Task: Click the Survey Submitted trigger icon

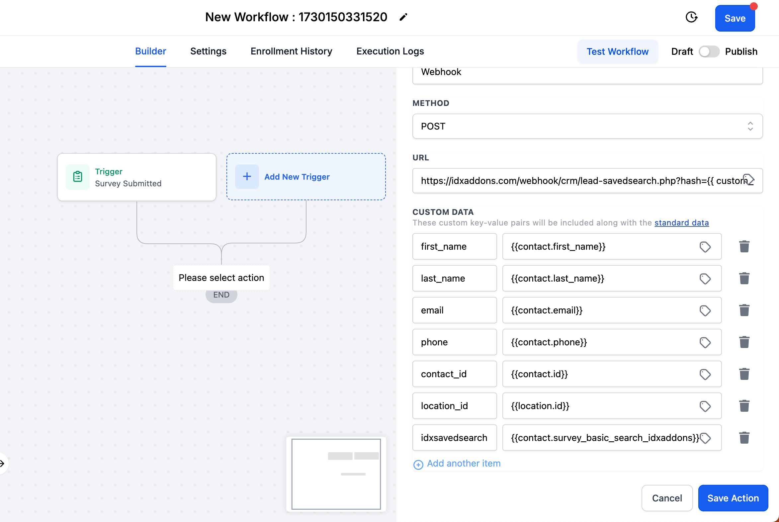Action: (x=78, y=177)
